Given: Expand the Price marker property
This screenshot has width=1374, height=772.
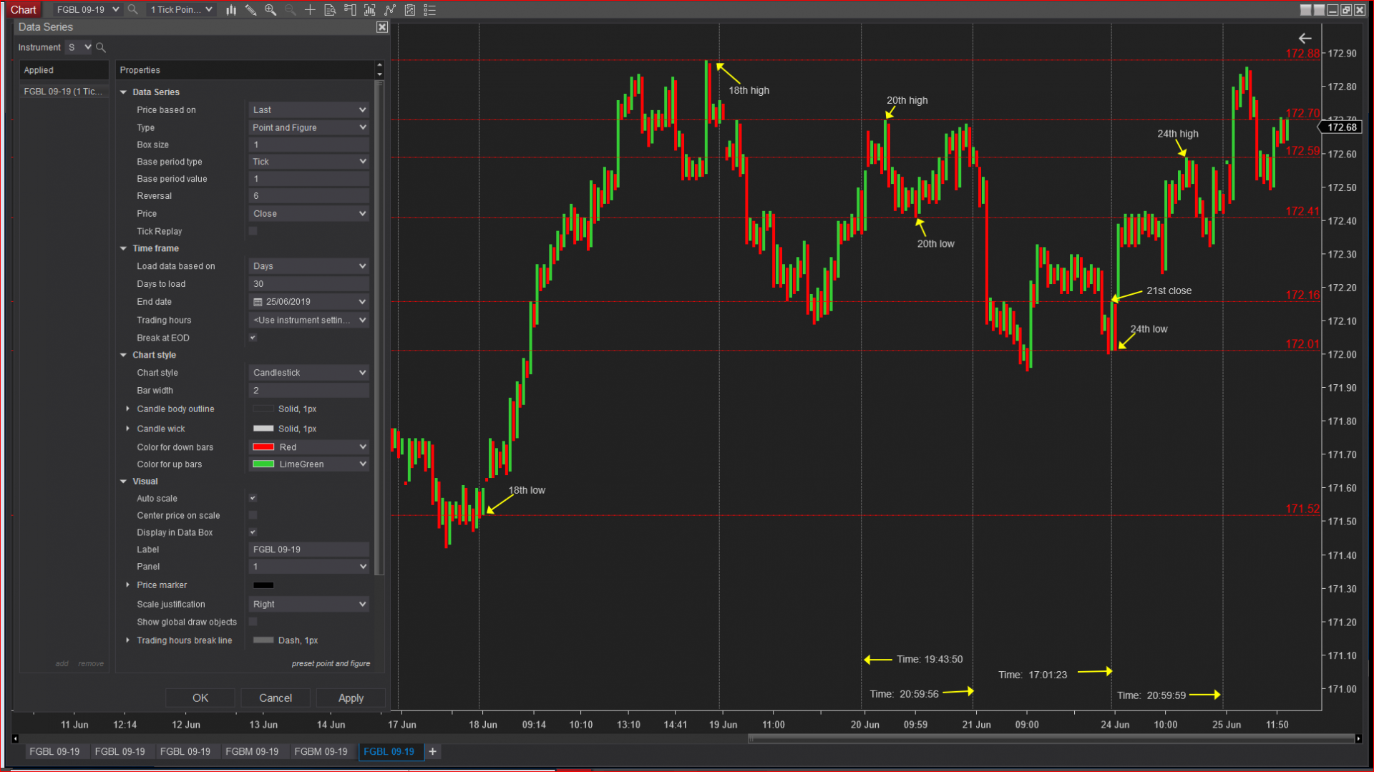Looking at the screenshot, I should 128,585.
